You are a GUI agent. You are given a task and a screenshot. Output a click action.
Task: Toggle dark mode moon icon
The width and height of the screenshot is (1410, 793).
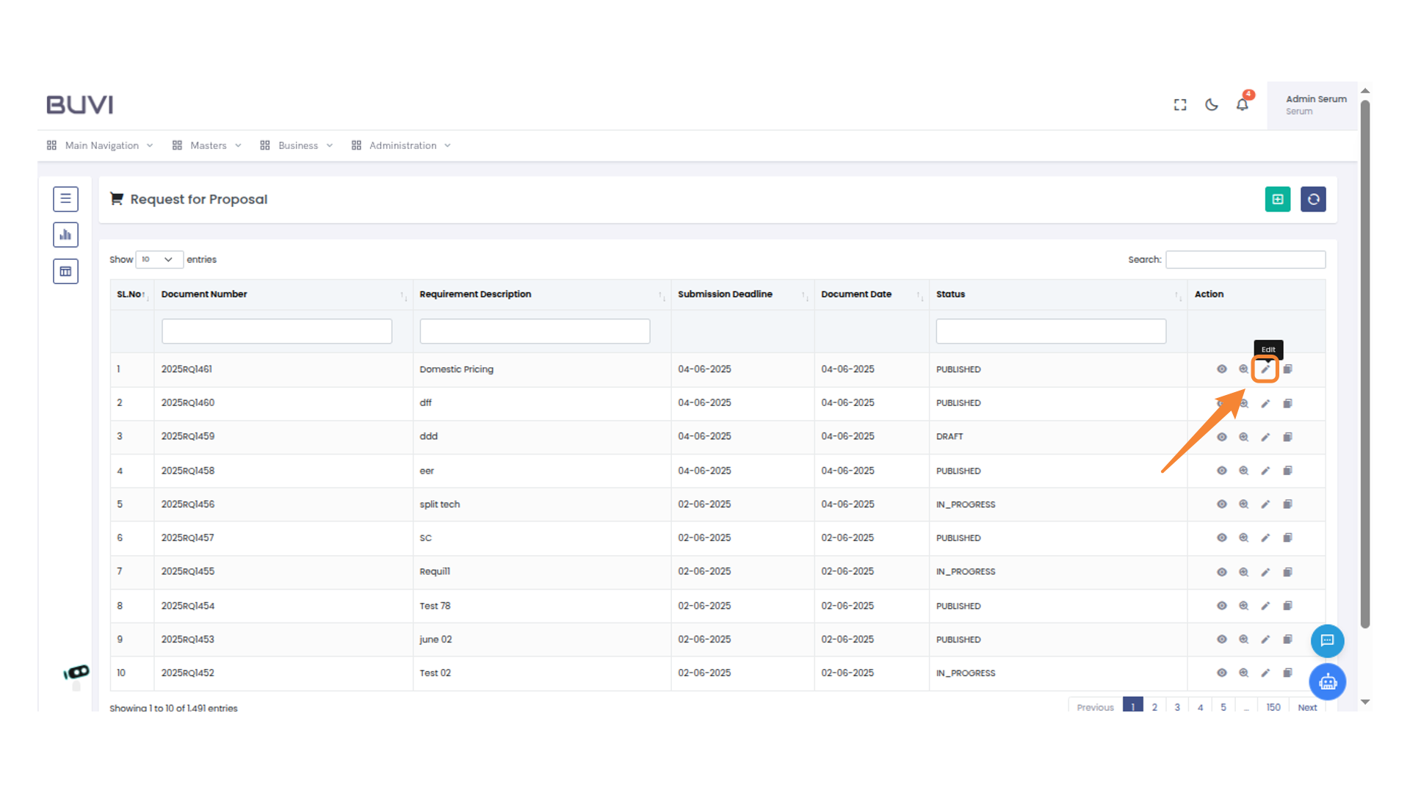1211,105
